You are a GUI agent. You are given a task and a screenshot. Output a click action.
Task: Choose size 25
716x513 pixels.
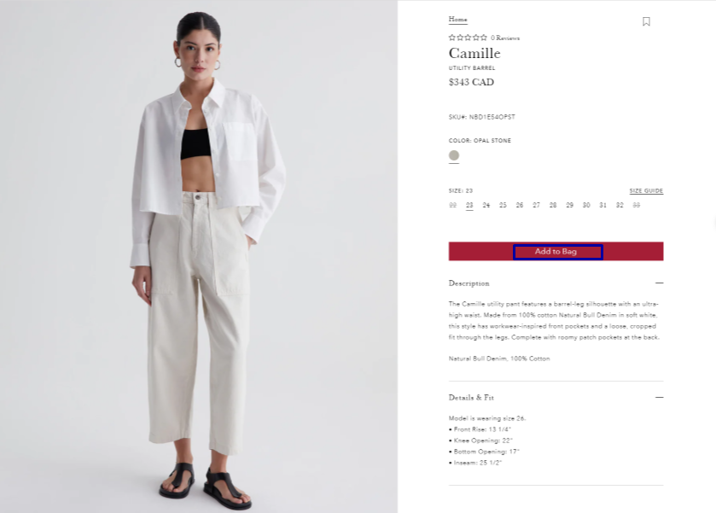[x=503, y=205]
